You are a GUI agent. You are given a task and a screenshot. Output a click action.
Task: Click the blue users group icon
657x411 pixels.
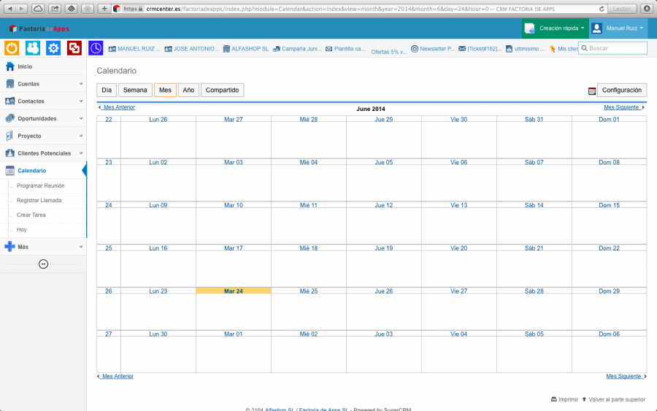pyautogui.click(x=33, y=48)
